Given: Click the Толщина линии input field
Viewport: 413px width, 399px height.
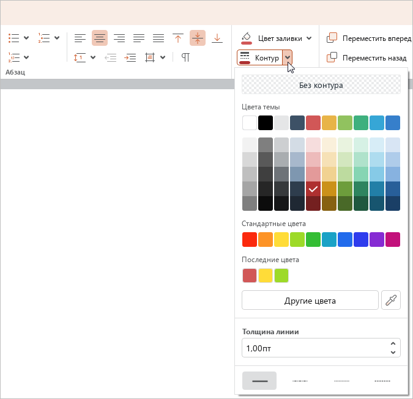Looking at the screenshot, I should click(321, 348).
